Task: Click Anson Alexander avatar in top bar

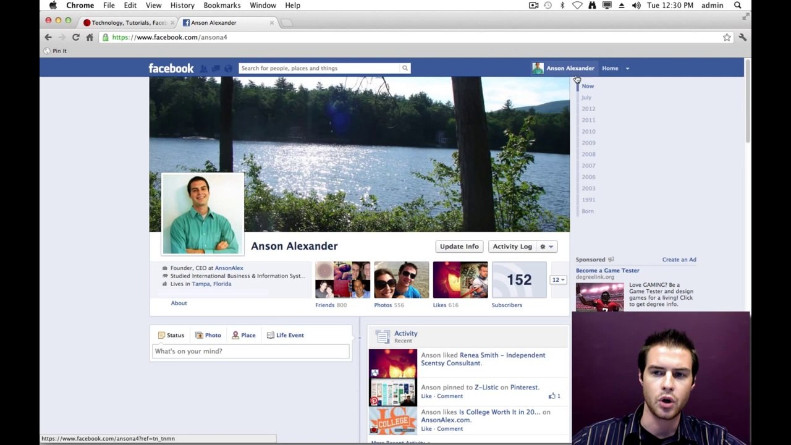Action: [538, 68]
